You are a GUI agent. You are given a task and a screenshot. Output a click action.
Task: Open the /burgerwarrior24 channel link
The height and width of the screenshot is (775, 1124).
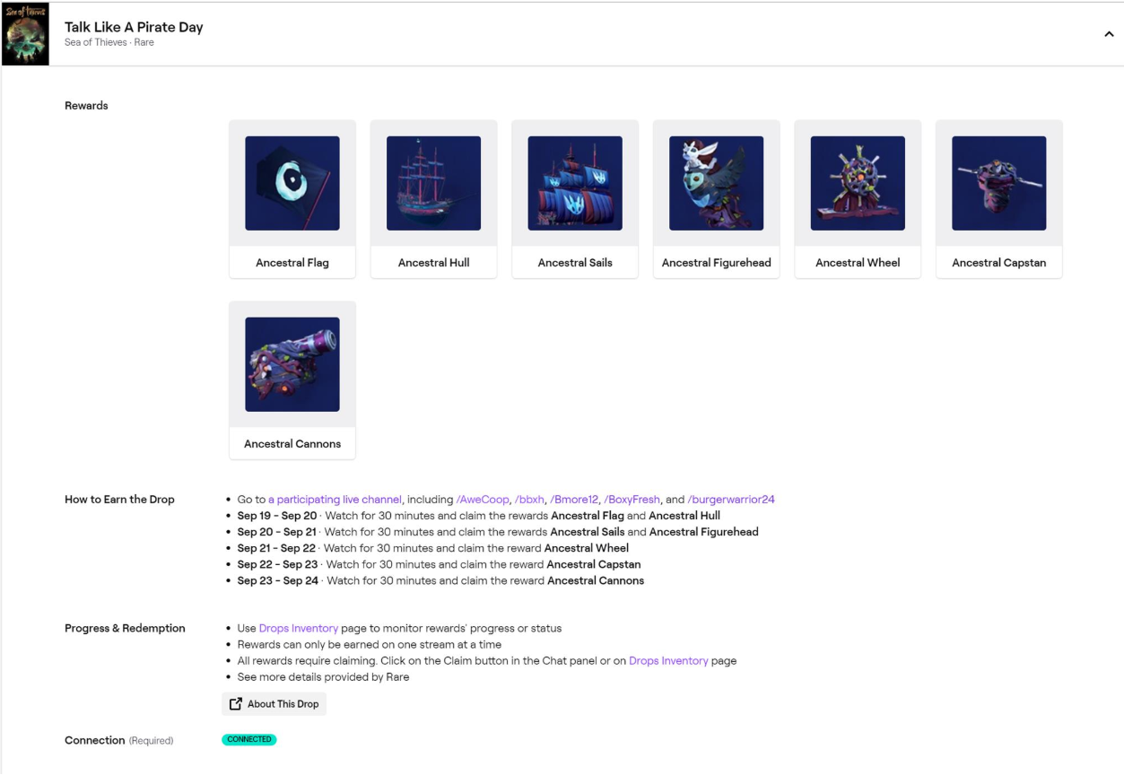pos(730,500)
